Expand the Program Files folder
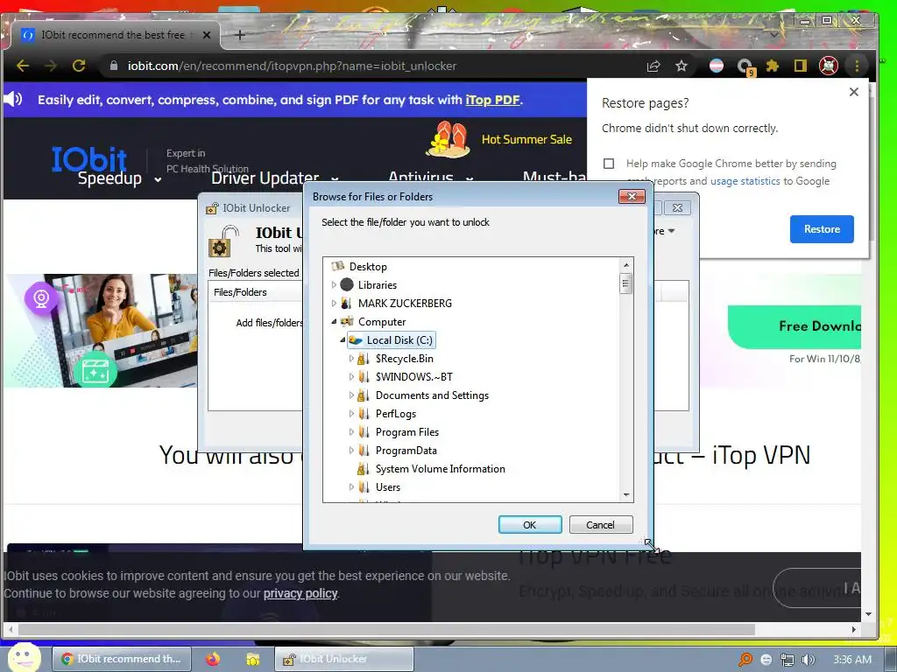Image resolution: width=897 pixels, height=672 pixels. tap(351, 432)
